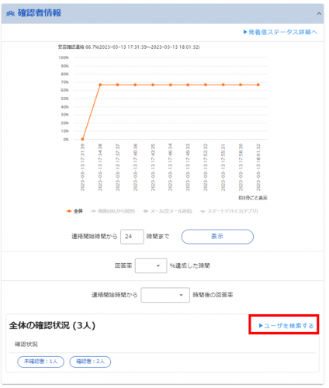
Task: Toggle the スマートデバイス(アプリ) legend series
Action: tap(229, 211)
